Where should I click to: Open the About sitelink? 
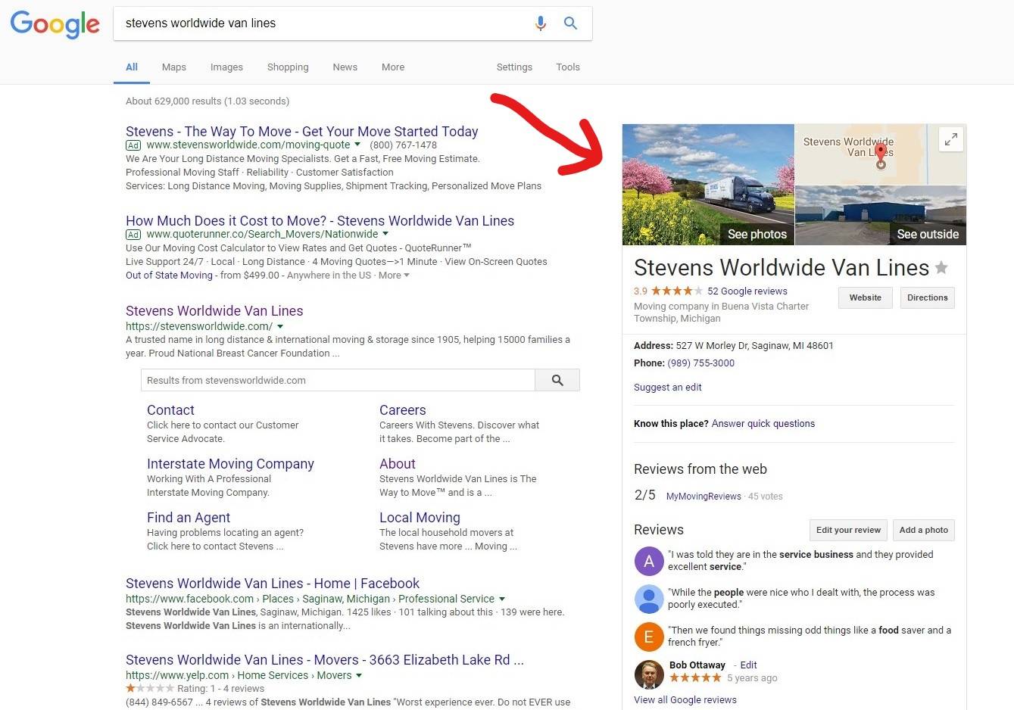tap(398, 464)
